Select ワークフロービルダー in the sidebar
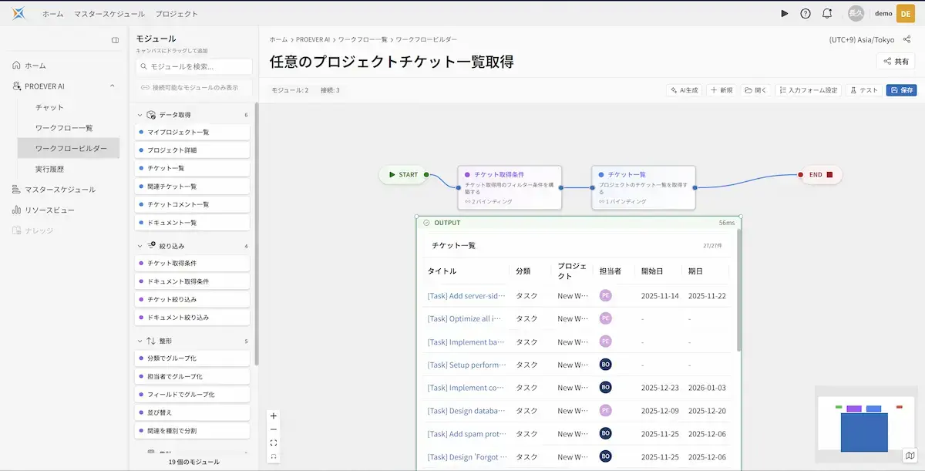The width and height of the screenshot is (925, 471). (x=69, y=148)
